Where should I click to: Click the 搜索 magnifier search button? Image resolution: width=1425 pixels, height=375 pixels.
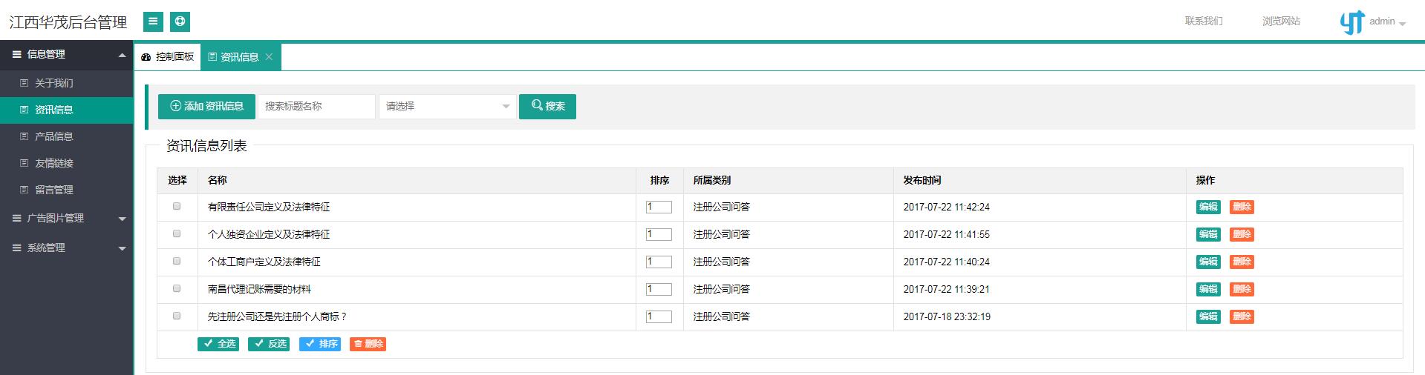click(x=547, y=106)
